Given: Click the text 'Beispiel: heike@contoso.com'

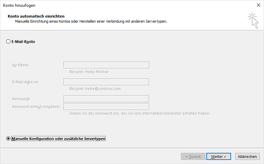Looking at the screenshot, I should pyautogui.click(x=95, y=89).
